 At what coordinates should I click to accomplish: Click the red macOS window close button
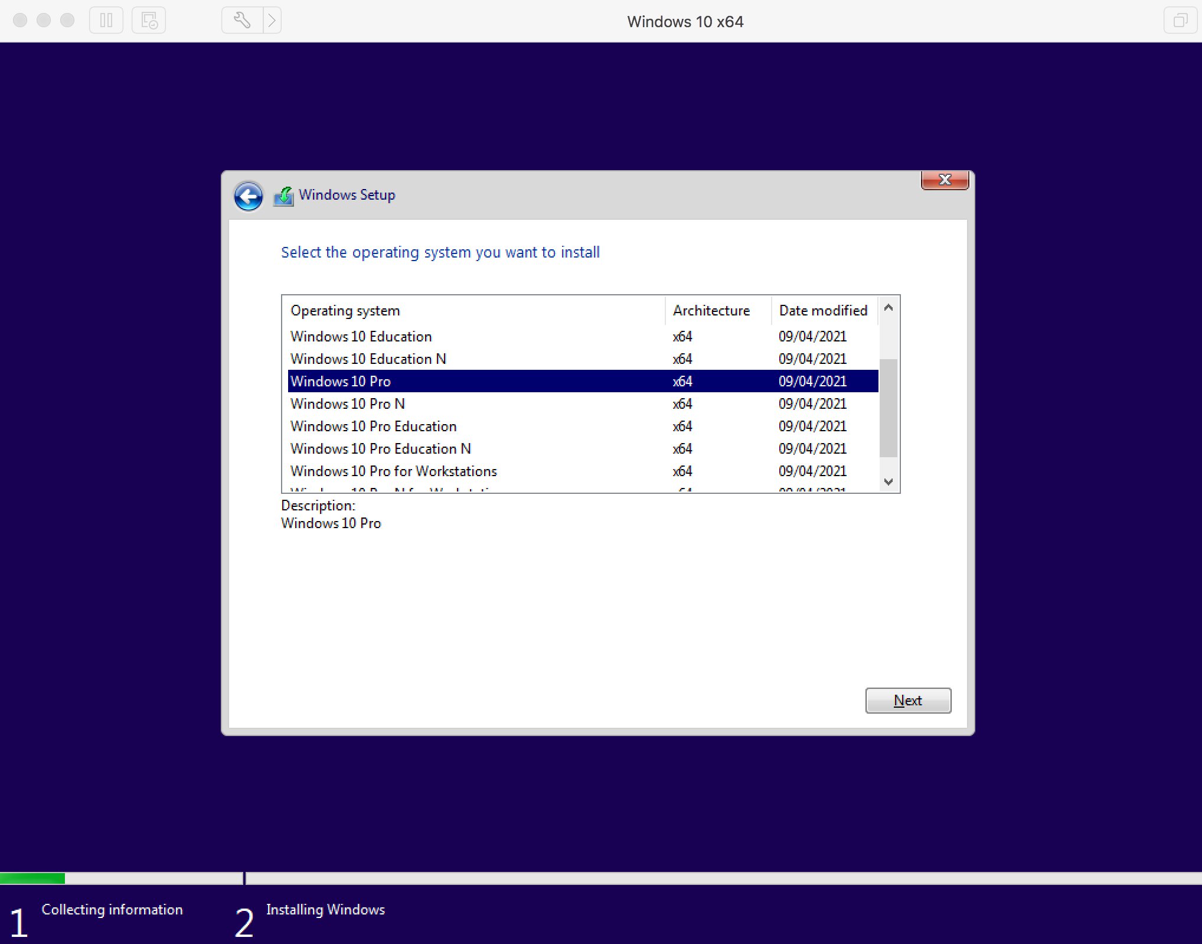click(x=20, y=21)
